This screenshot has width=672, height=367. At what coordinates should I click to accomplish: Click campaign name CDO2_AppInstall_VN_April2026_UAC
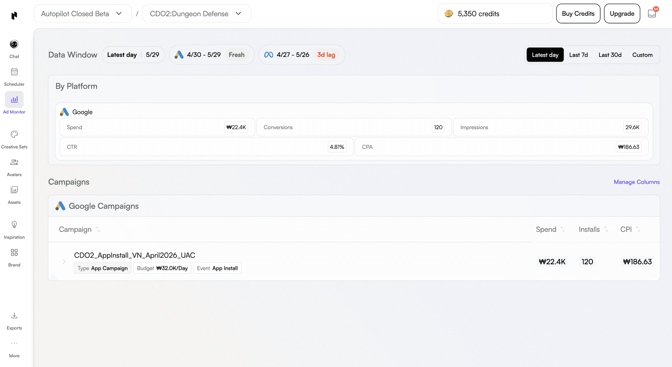(x=135, y=255)
